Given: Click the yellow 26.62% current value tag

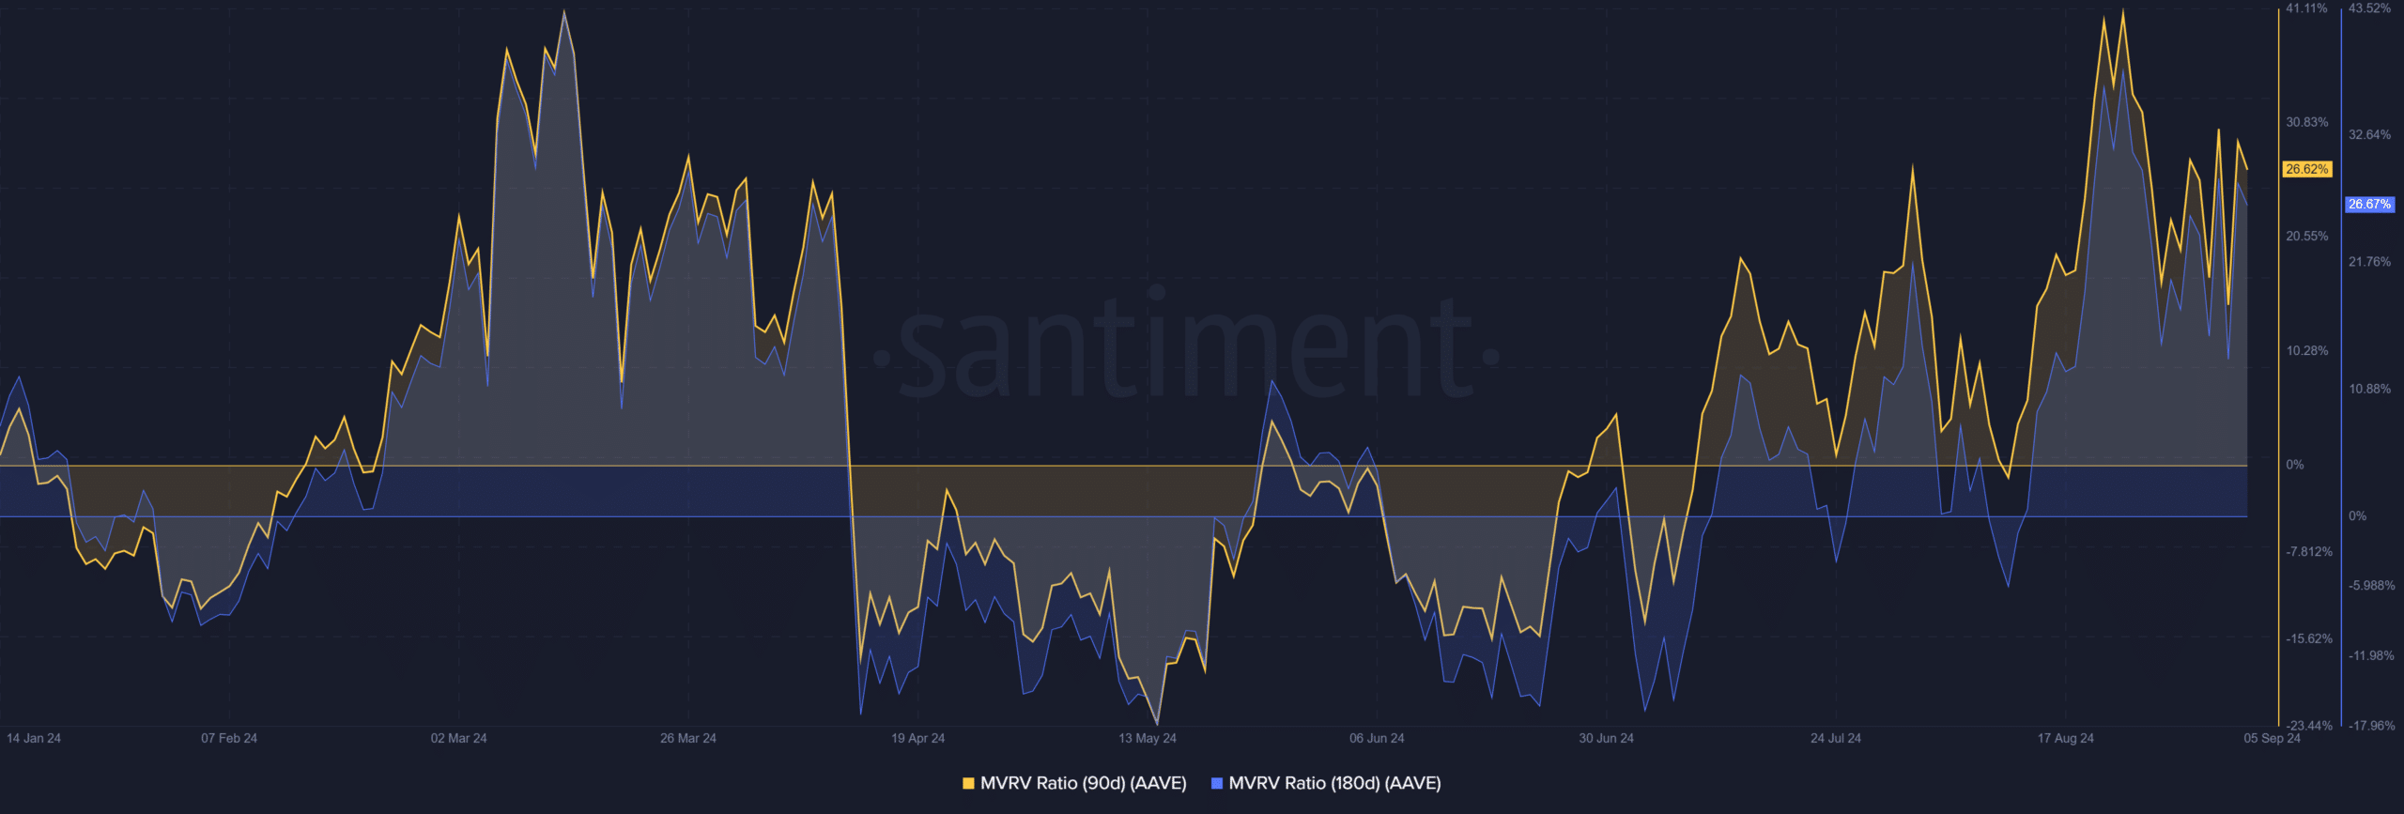Looking at the screenshot, I should click(x=2307, y=169).
